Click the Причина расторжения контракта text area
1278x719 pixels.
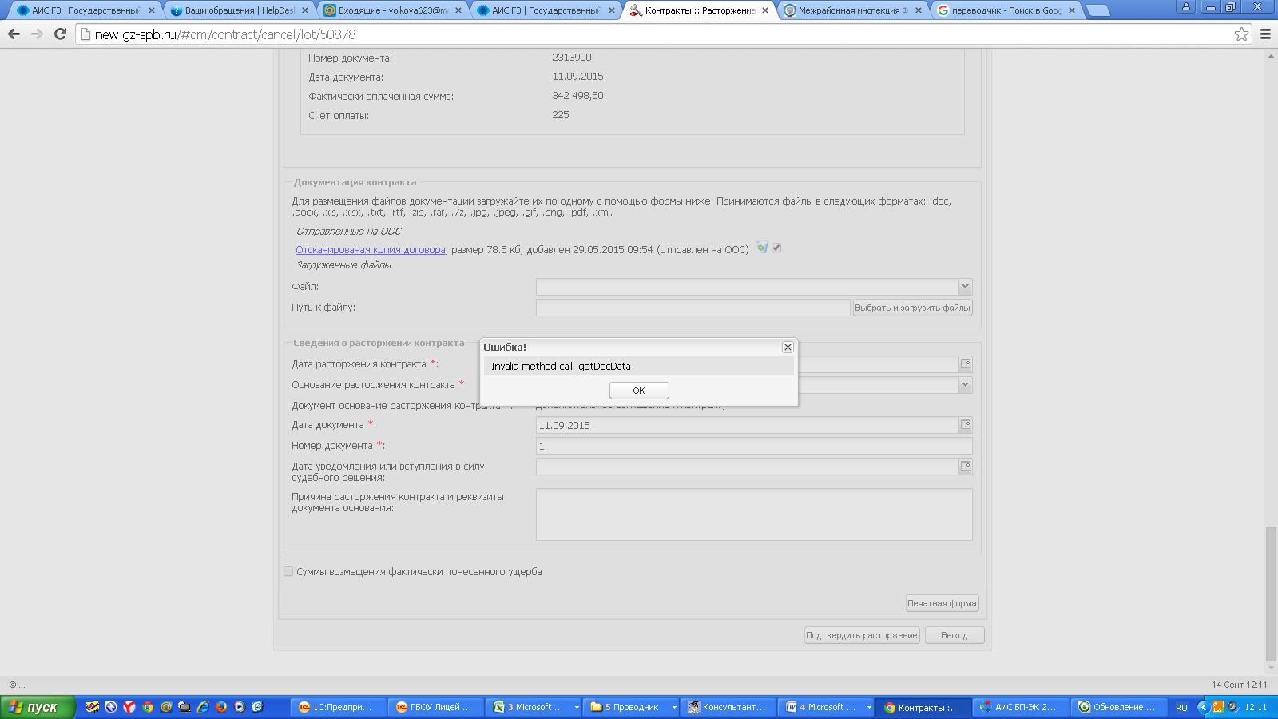coord(754,514)
